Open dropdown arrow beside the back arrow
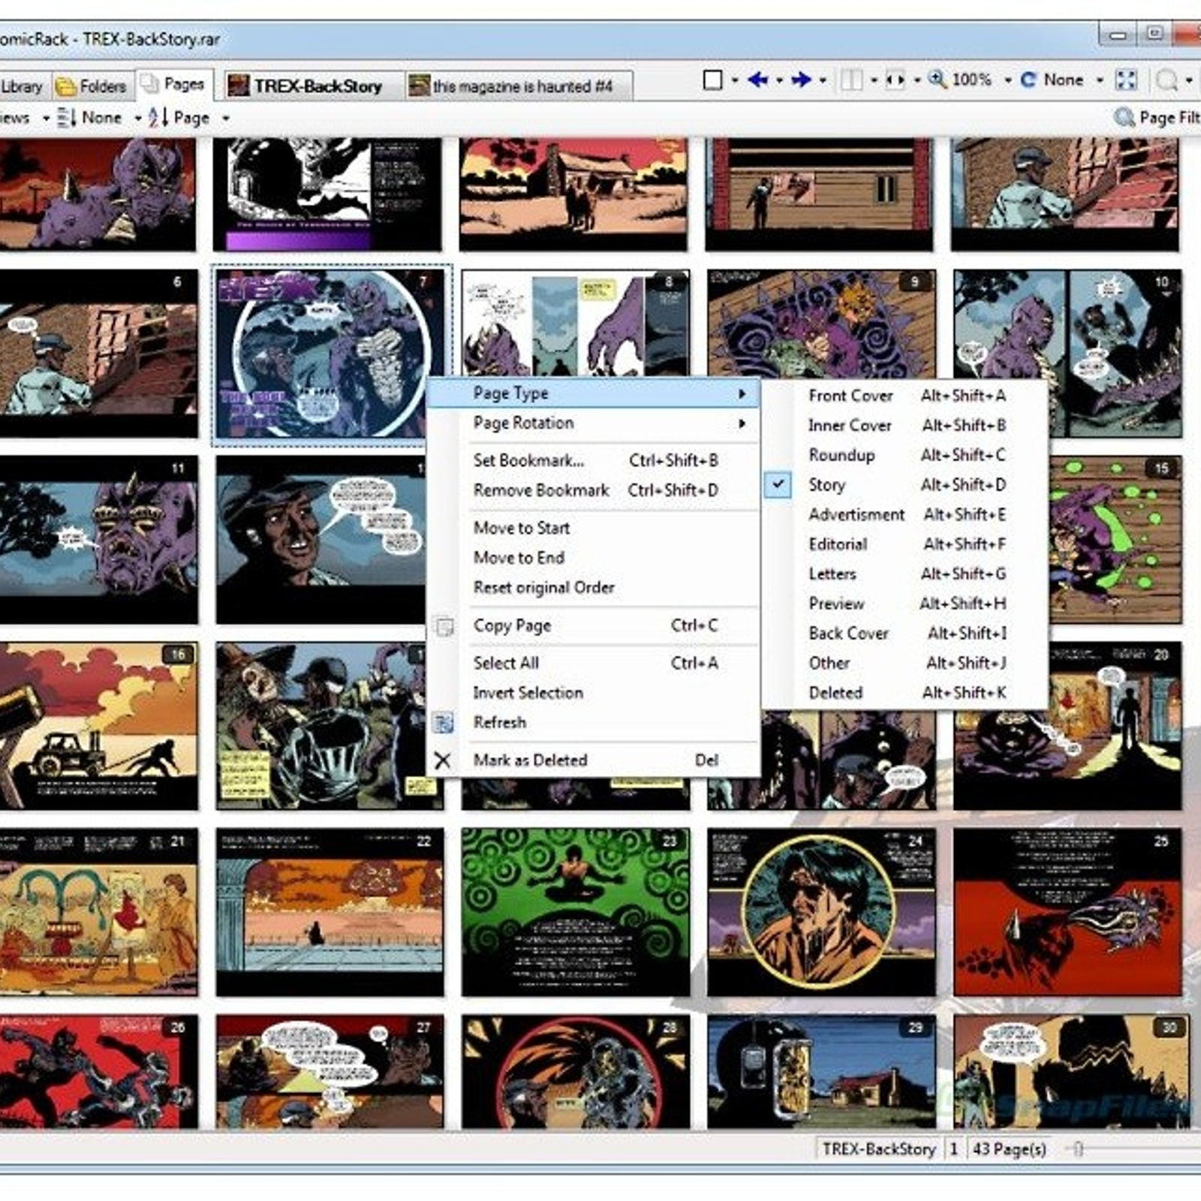This screenshot has width=1201, height=1201. [779, 80]
